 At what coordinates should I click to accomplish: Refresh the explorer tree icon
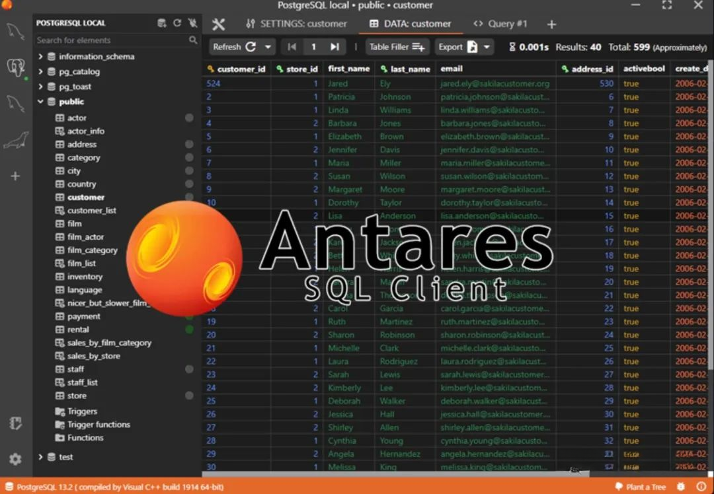[177, 23]
